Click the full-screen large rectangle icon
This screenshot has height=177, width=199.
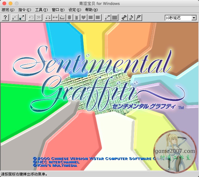115,18
